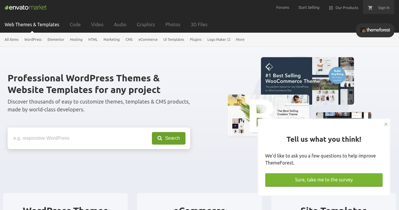
Task: Open the HTML submenu
Action: point(93,40)
